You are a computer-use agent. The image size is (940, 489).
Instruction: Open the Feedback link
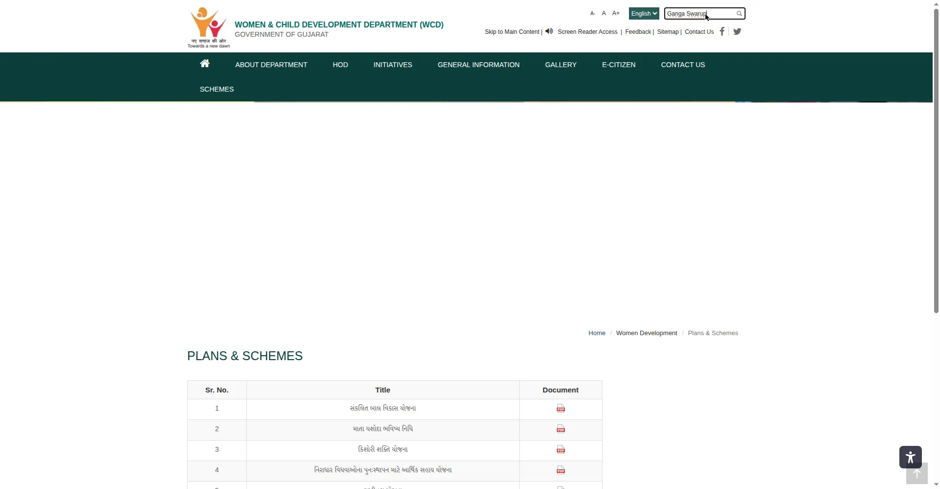[638, 32]
